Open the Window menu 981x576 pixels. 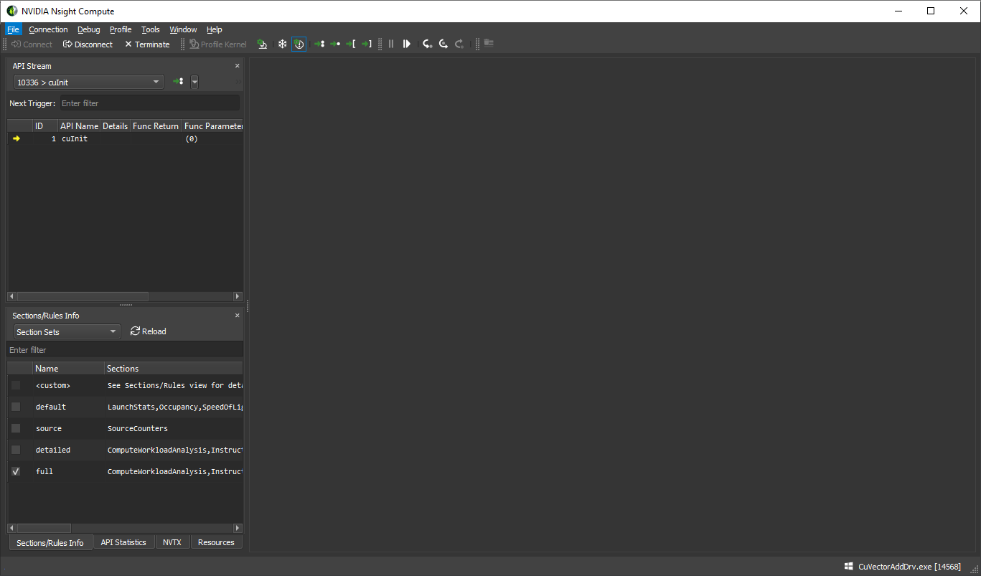tap(183, 29)
